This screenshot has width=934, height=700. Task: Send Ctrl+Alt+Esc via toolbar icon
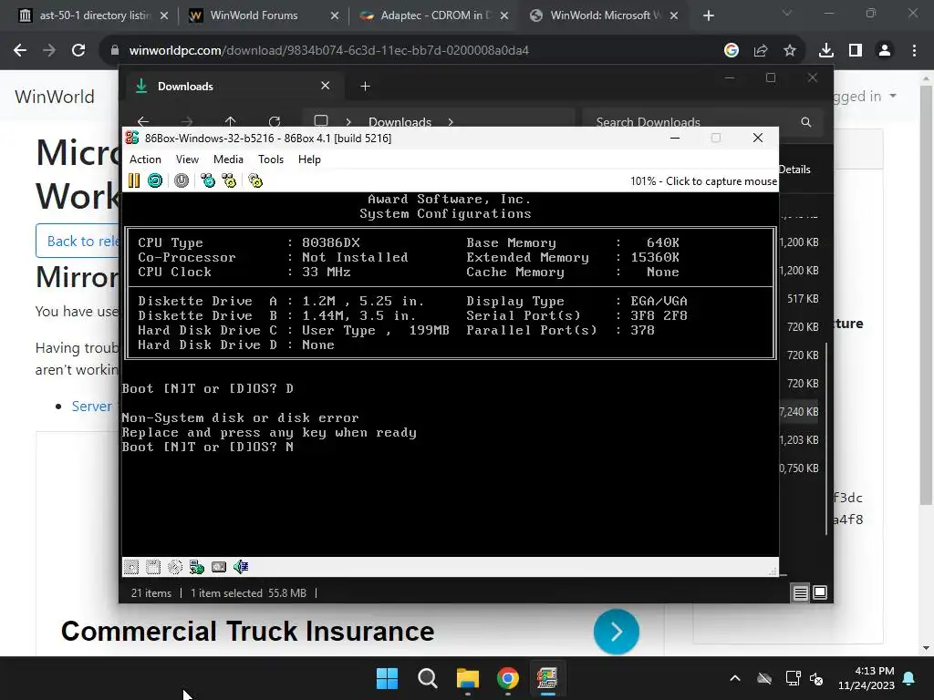229,180
